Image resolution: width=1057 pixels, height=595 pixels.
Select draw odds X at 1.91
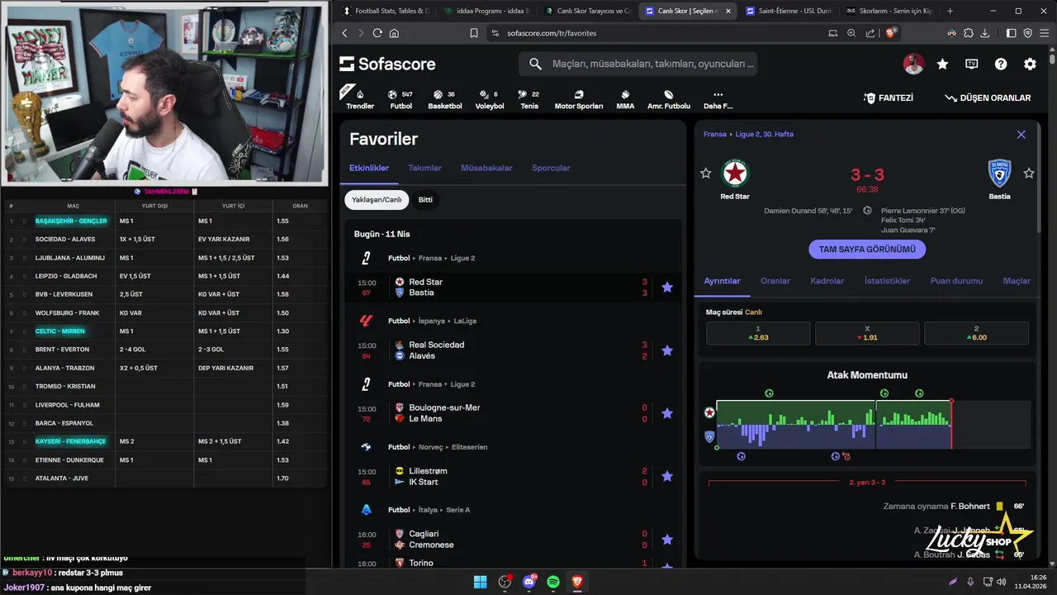pos(867,333)
